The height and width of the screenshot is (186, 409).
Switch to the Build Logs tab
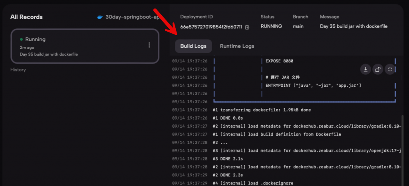pyautogui.click(x=193, y=46)
